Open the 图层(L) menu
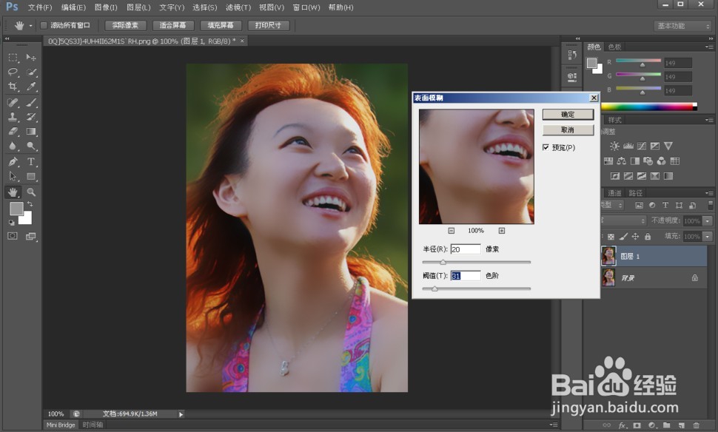The width and height of the screenshot is (718, 432). pos(138,7)
